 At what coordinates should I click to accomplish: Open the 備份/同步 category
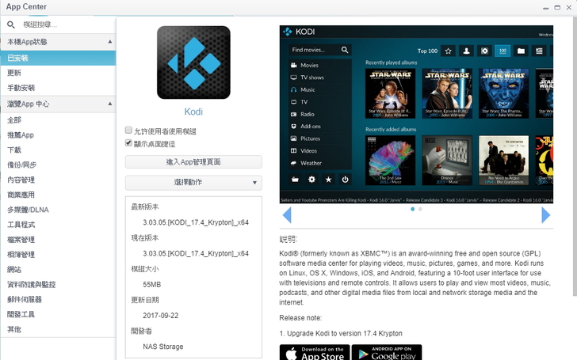point(58,165)
